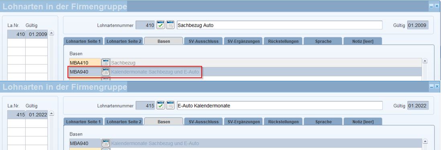This screenshot has width=441, height=150.
Task: Switch to SV-Ergänzungen tab in upper window
Action: coord(243,42)
